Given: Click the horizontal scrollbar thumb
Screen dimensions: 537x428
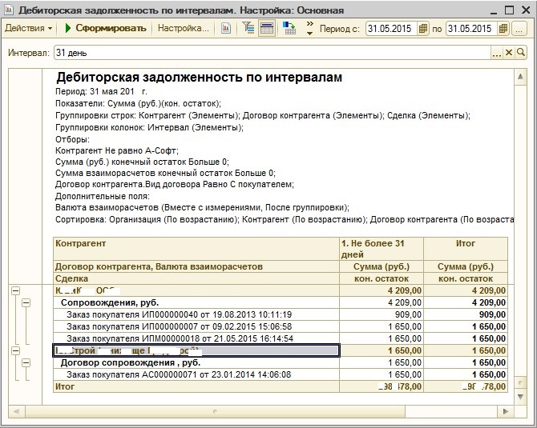Looking at the screenshot, I should pyautogui.click(x=215, y=411).
